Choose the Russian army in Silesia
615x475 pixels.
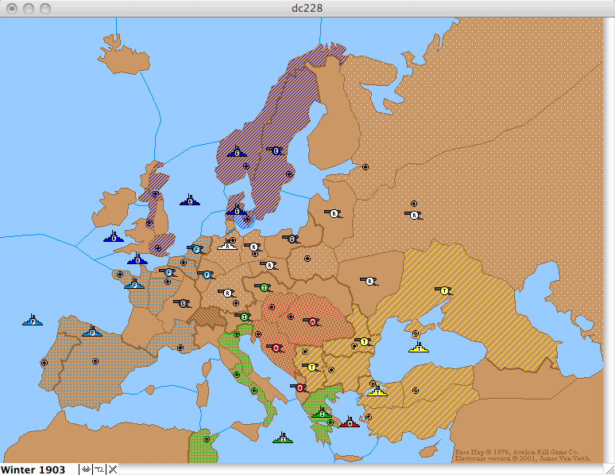pyautogui.click(x=269, y=266)
